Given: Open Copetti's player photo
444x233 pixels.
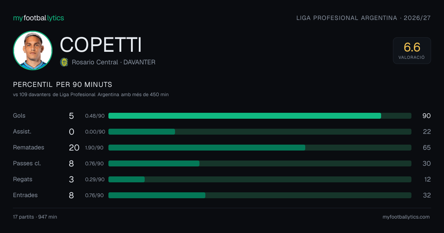Looking at the screenshot, I should [x=33, y=51].
